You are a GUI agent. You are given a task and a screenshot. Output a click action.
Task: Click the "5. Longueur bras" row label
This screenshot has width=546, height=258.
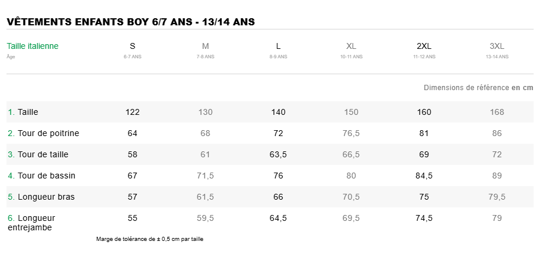tap(41, 197)
